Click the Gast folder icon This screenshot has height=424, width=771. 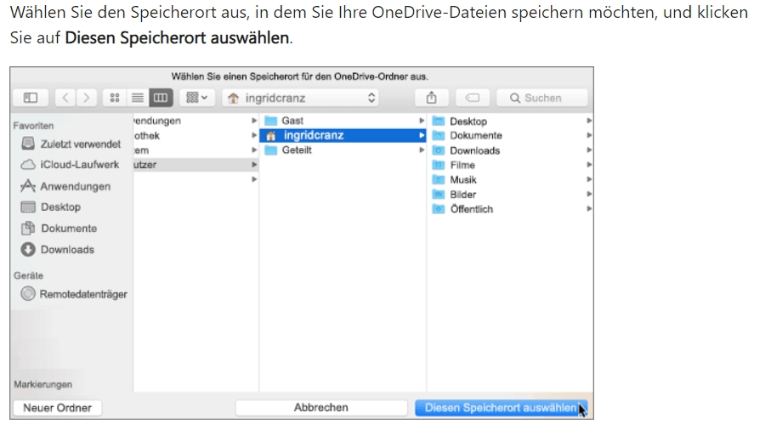(x=271, y=121)
